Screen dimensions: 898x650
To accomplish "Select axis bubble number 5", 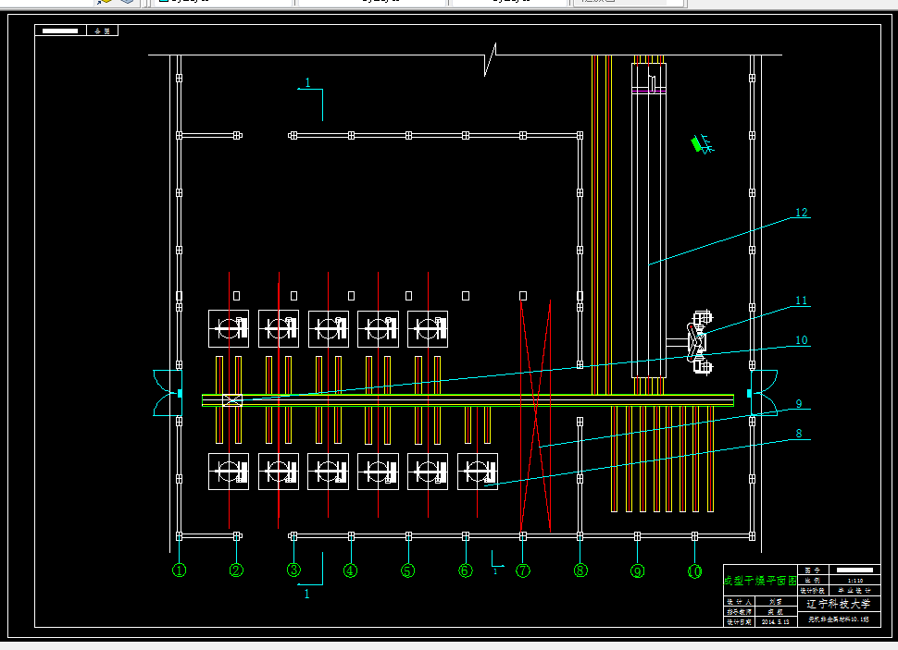I will tap(407, 571).
